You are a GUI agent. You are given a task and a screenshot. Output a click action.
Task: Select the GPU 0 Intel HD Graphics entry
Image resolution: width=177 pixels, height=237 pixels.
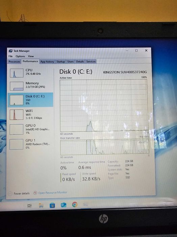pyautogui.click(x=30, y=129)
